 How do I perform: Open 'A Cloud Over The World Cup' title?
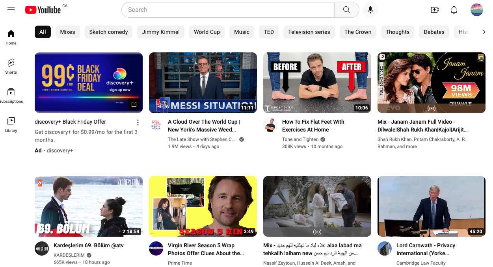click(x=204, y=126)
